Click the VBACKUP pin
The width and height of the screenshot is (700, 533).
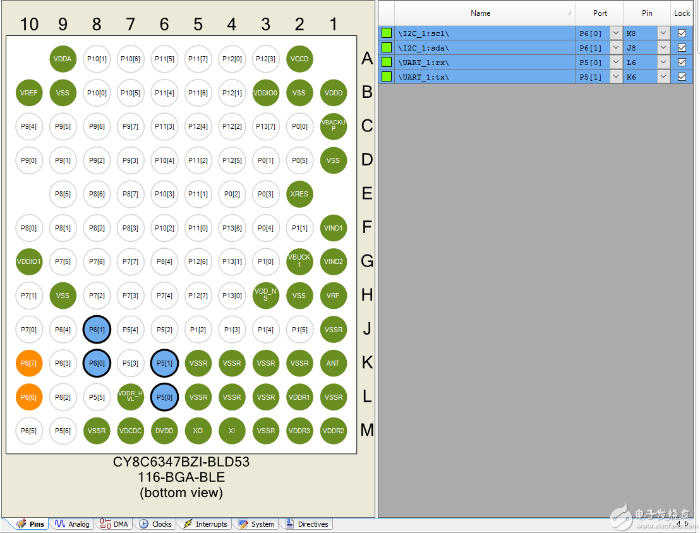click(x=333, y=126)
